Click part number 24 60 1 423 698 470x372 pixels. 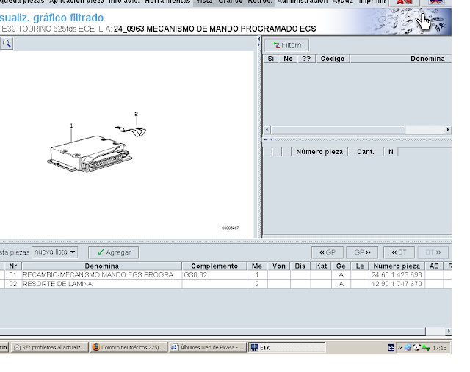tap(397, 275)
